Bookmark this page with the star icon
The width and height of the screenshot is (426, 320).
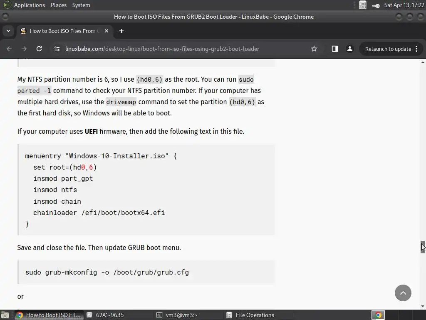click(x=314, y=49)
